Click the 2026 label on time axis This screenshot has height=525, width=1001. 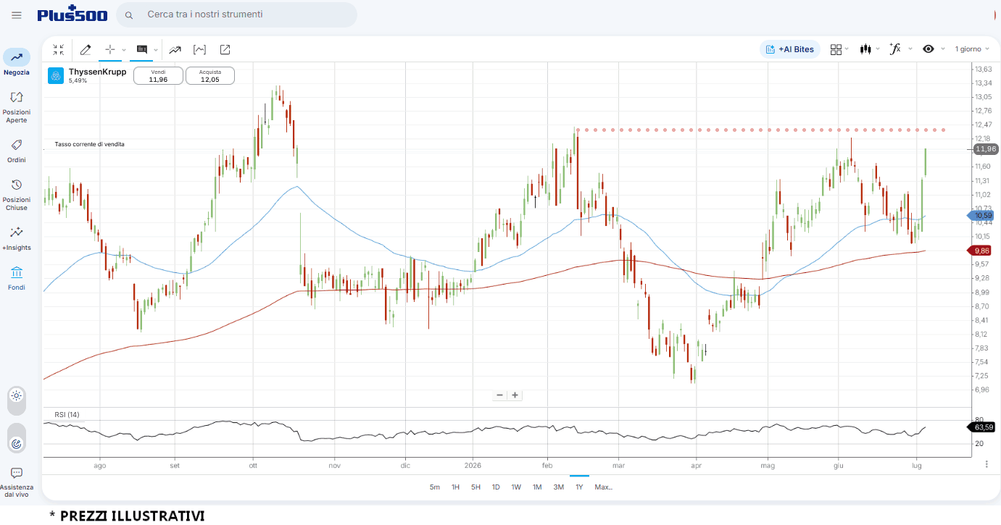pos(472,466)
